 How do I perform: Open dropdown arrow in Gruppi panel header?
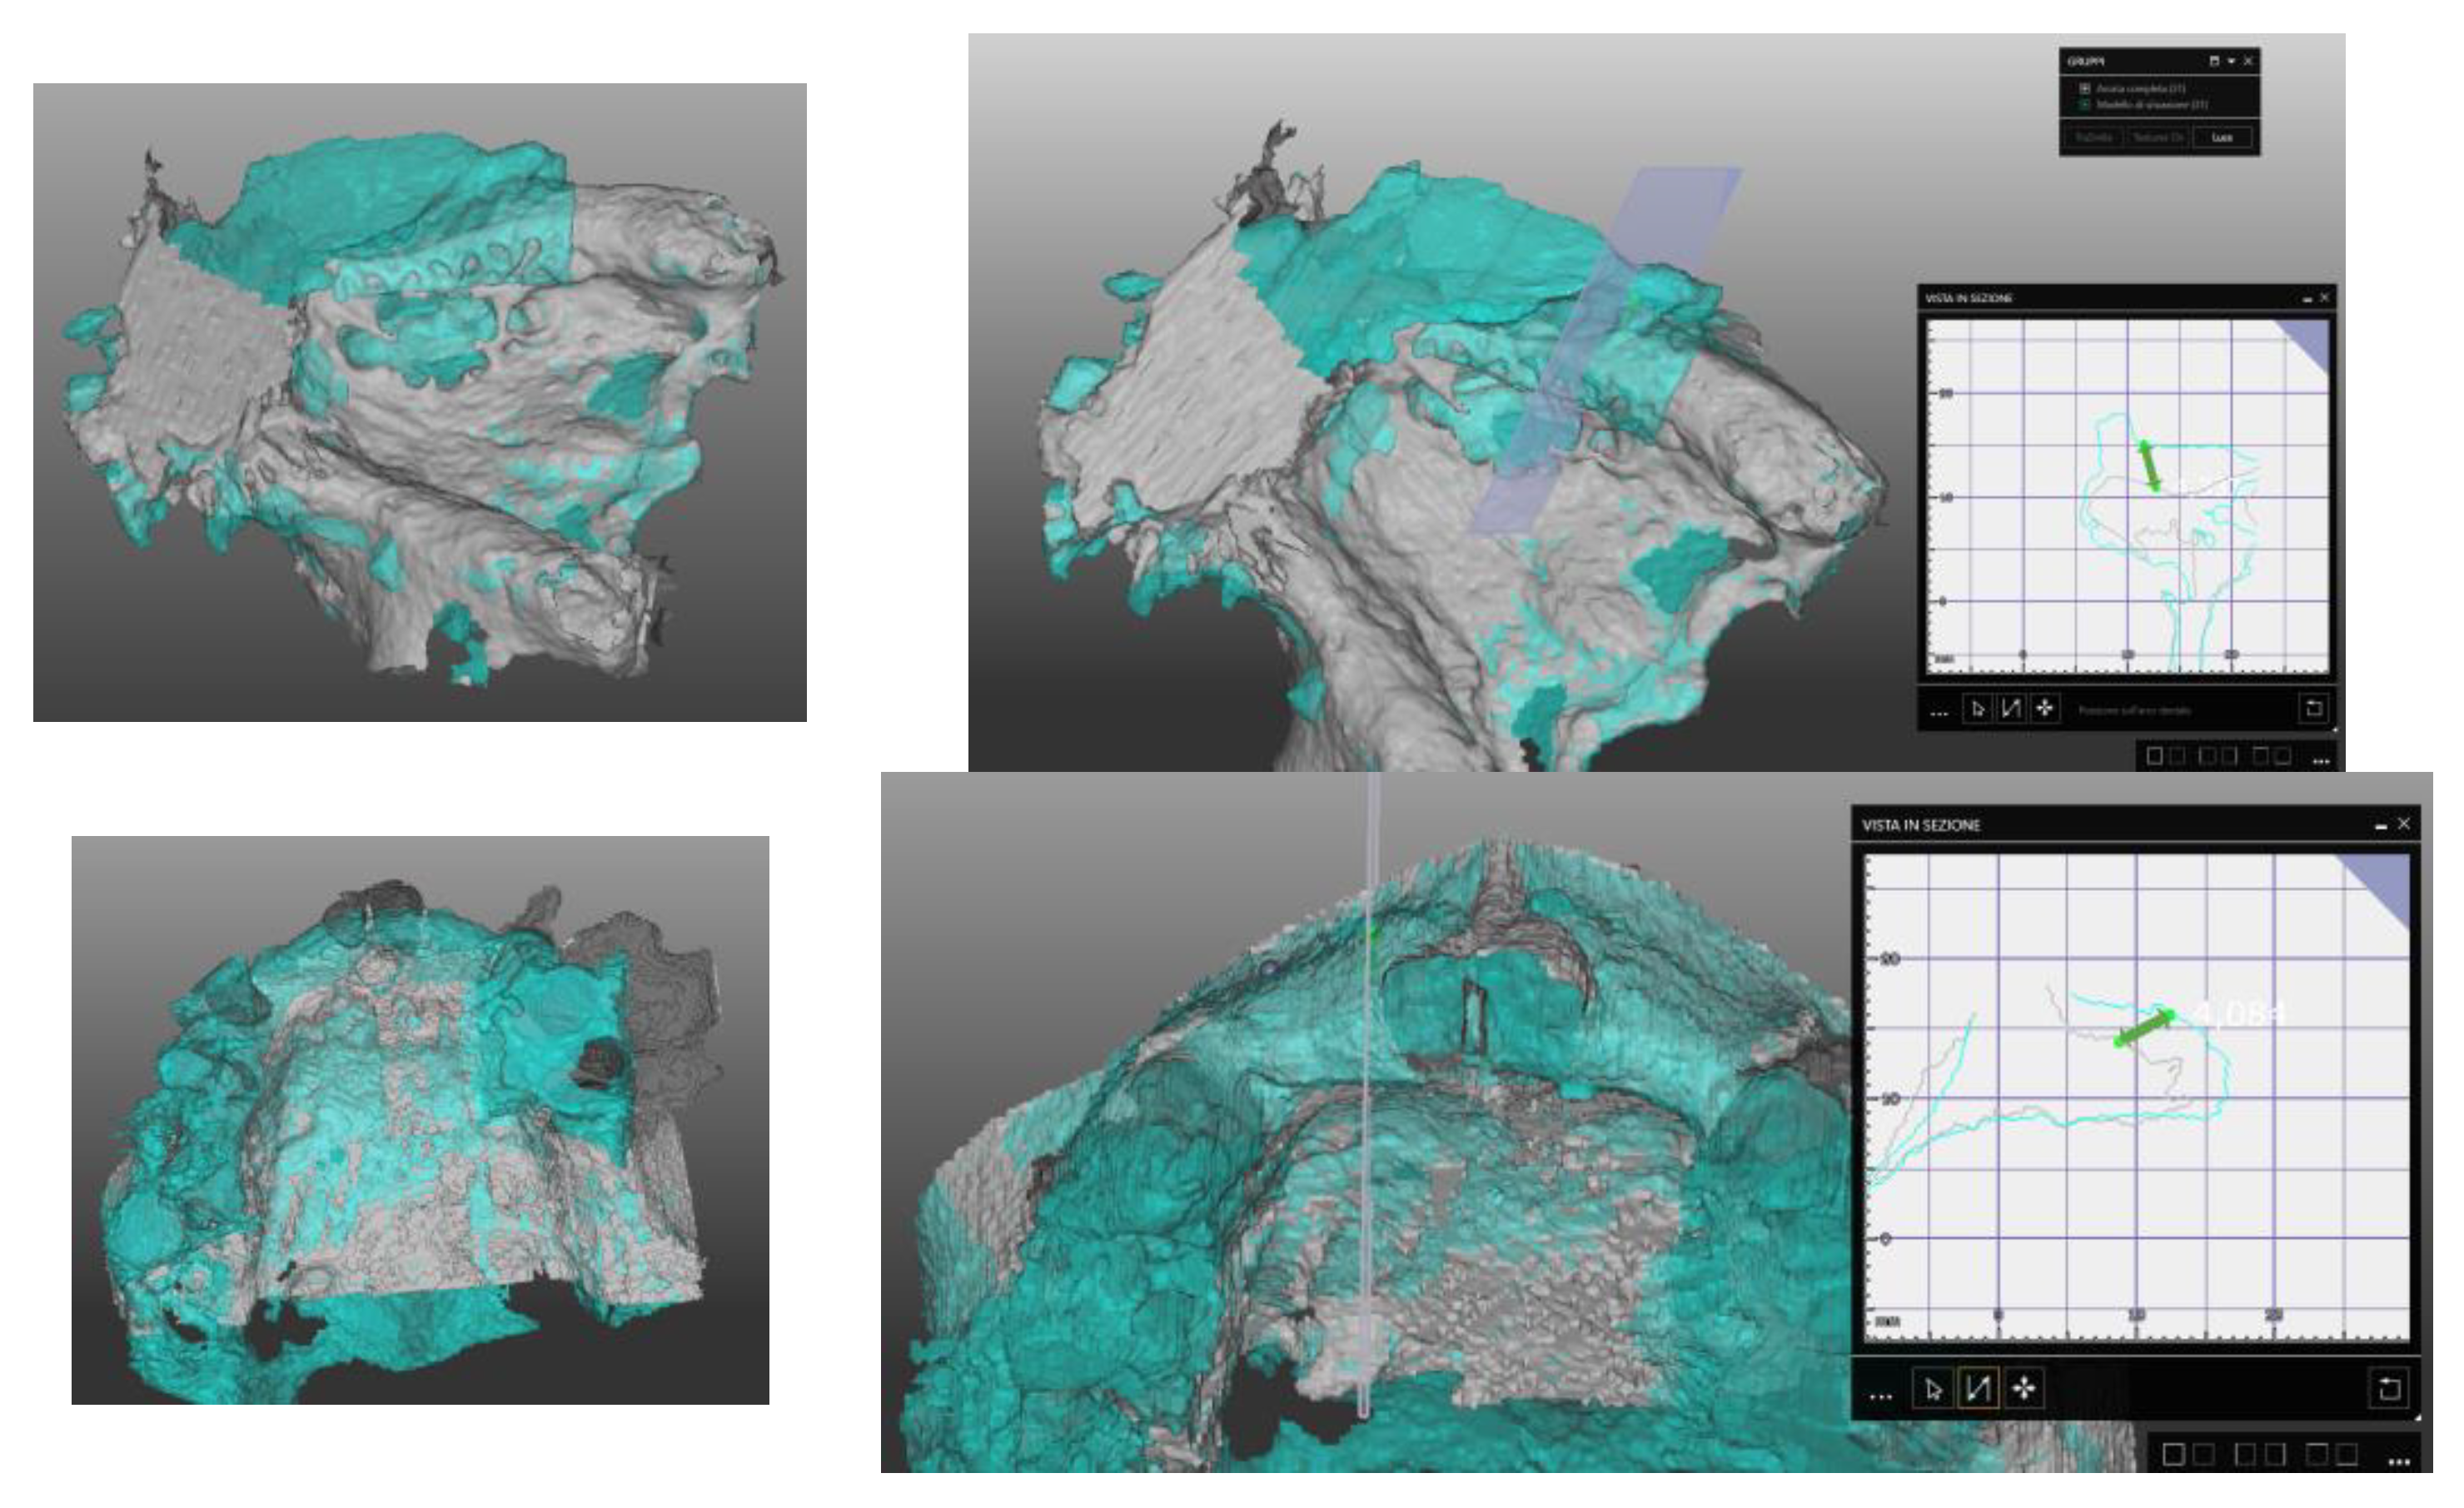tap(2231, 61)
